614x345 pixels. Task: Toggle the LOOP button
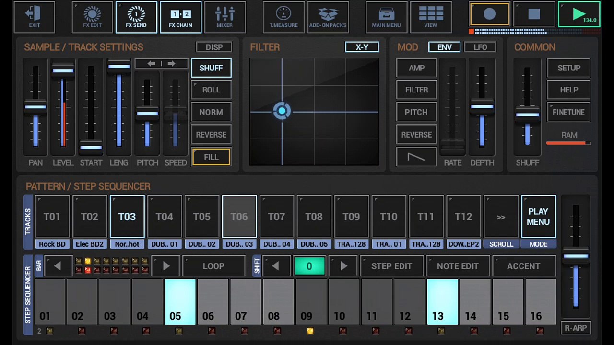point(213,266)
